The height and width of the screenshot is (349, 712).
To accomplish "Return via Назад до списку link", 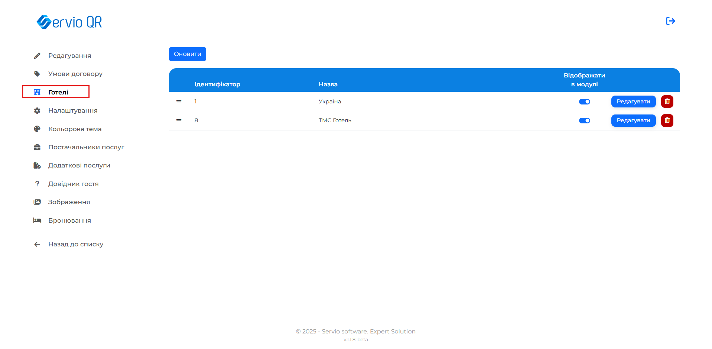I will [75, 245].
